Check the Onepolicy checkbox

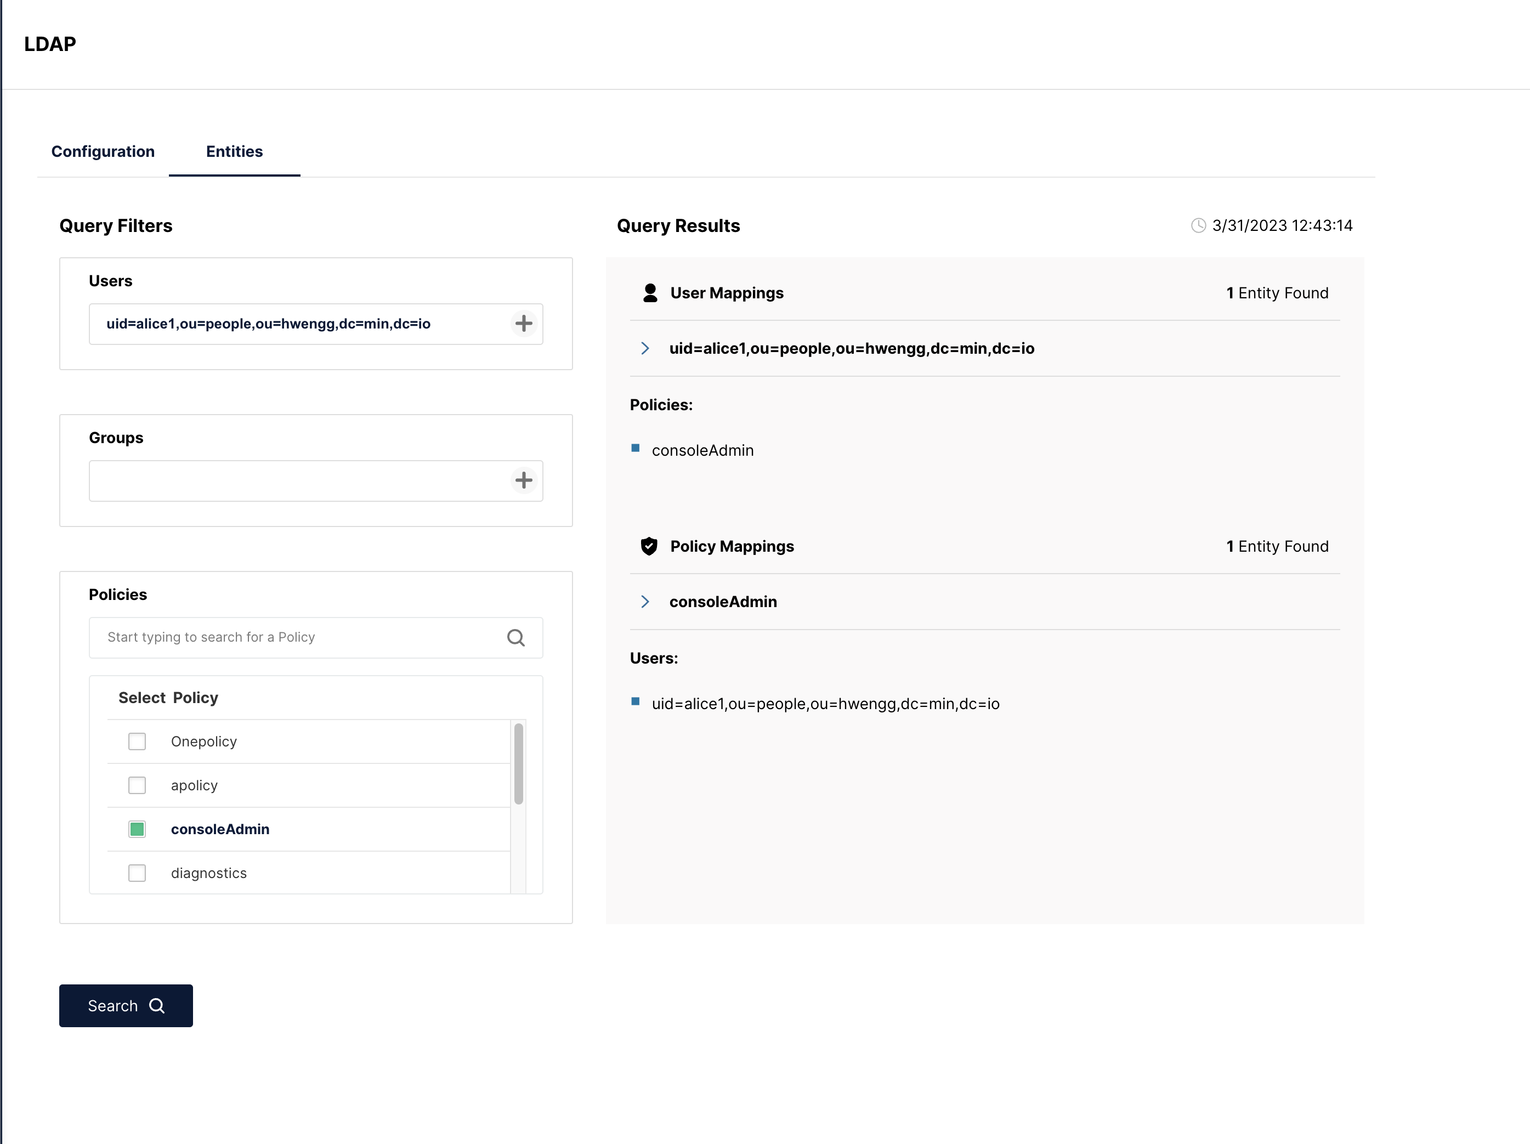point(137,741)
